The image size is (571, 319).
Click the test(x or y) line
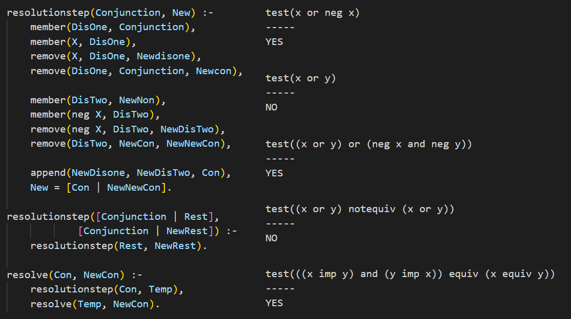301,79
